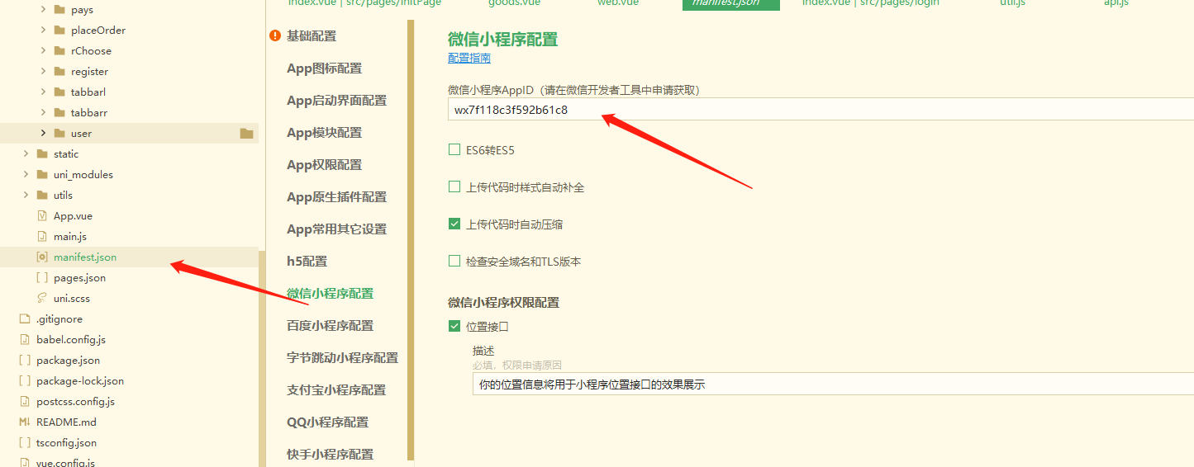This screenshot has width=1194, height=467.
Task: Expand the pays folder chevron
Action: (43, 10)
